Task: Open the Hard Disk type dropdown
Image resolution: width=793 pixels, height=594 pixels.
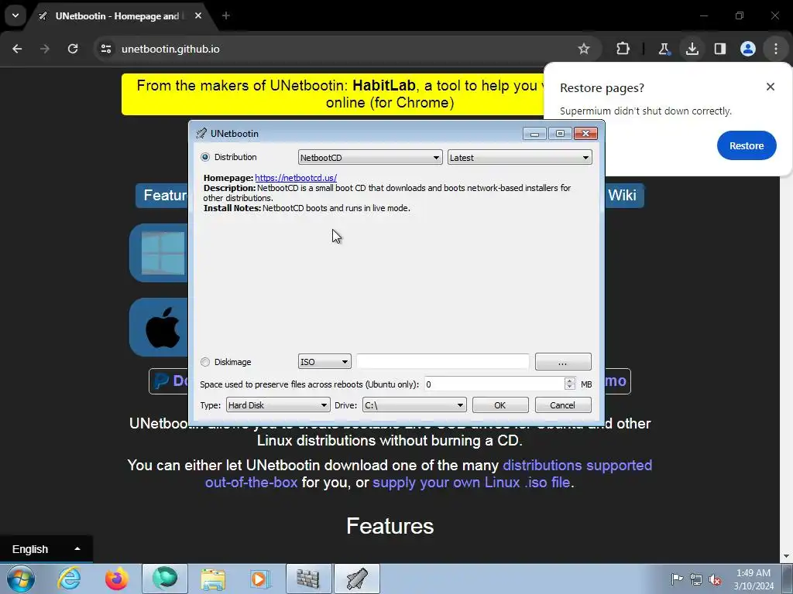Action: click(278, 405)
